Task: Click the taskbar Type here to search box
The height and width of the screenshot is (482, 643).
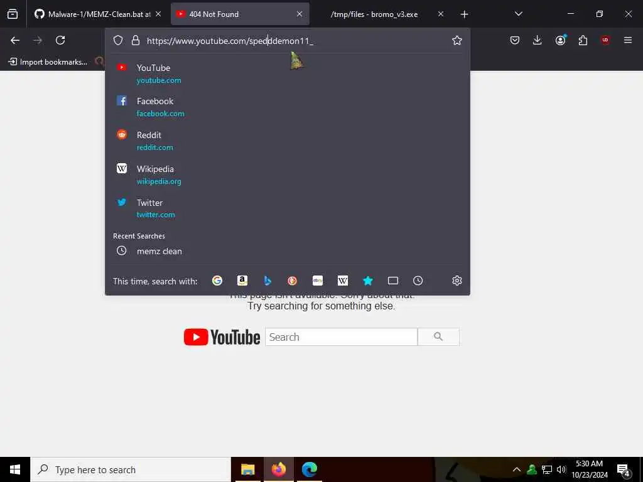Action: tap(131, 469)
